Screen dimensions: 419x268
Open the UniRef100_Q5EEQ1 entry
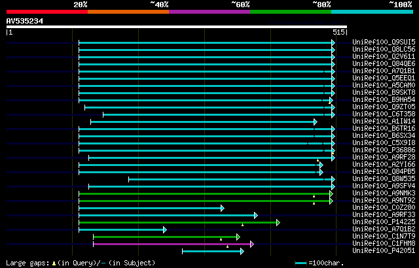tap(384, 78)
